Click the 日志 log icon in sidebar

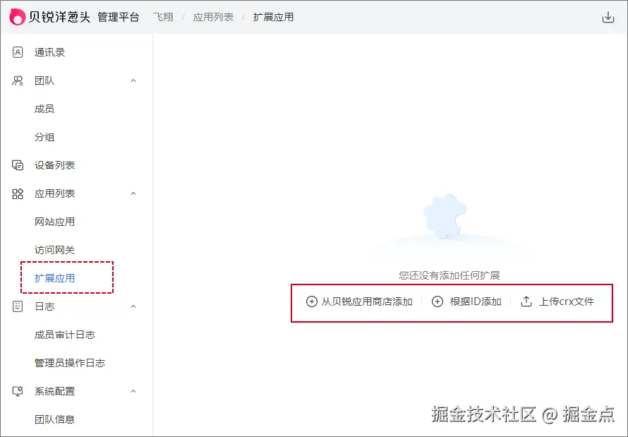coord(17,306)
